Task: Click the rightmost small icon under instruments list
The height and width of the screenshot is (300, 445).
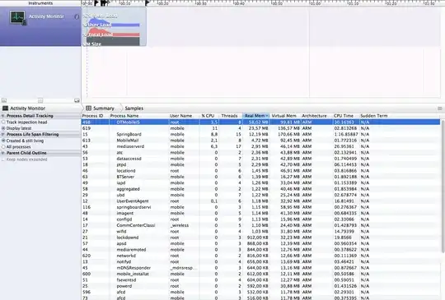Action: 77,100
